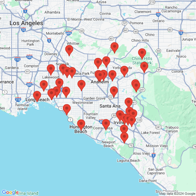Click the 'Compton' label
196x196 pixels.
click(x=31, y=66)
